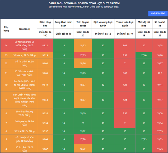Click the 18,35 progress score cell

83,45
